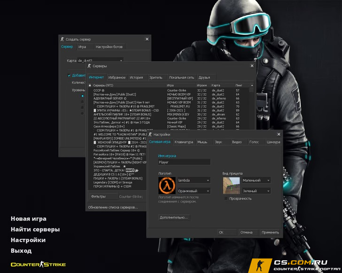Switch to the Сетевая игра tab
The width and height of the screenshot is (342, 273).
point(160,142)
